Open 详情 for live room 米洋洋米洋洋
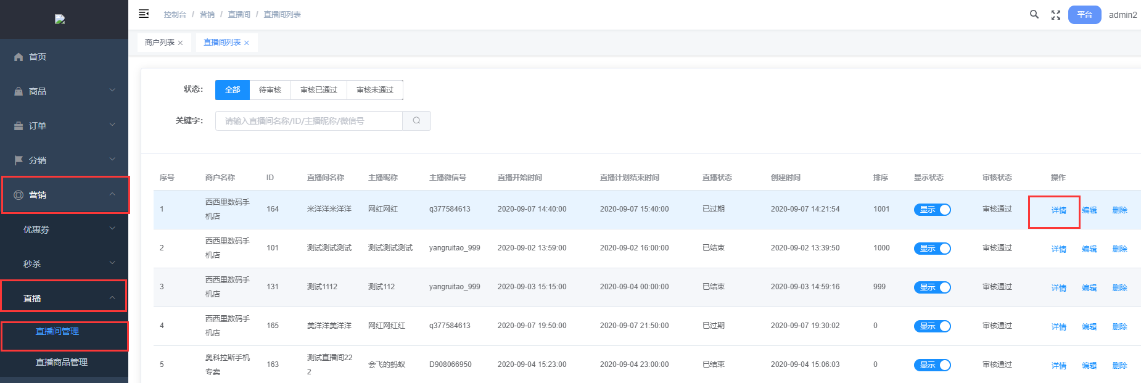 tap(1058, 210)
